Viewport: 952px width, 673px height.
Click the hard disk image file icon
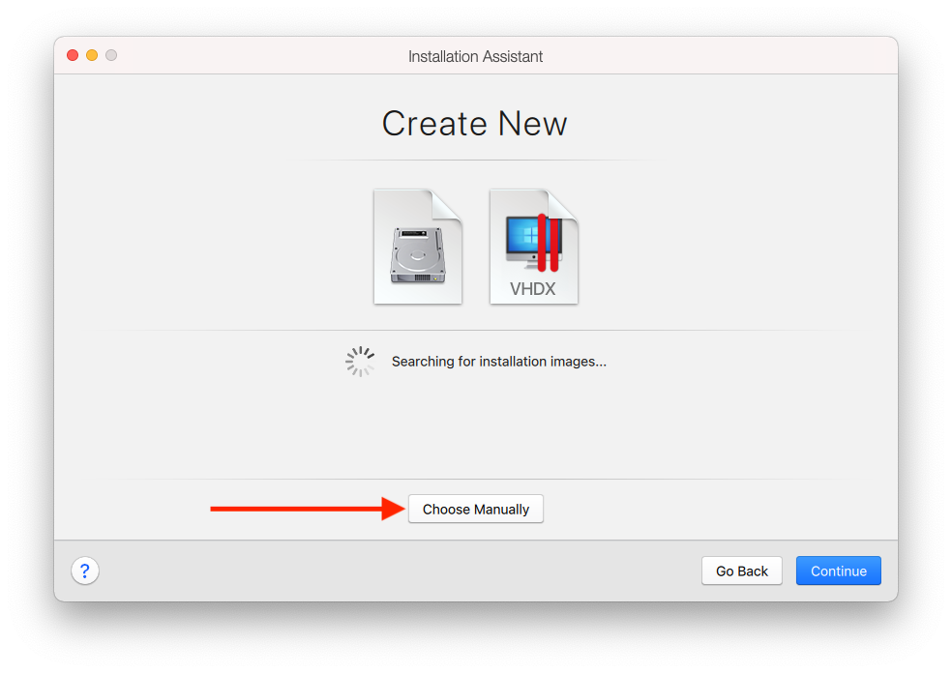[417, 248]
